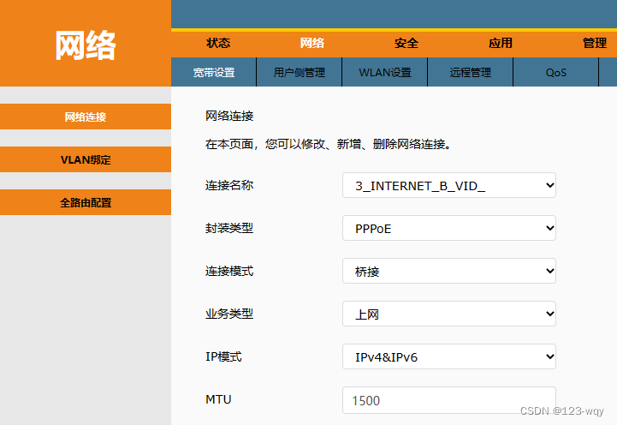
Task: Open the 管理 top menu
Action: pos(595,43)
